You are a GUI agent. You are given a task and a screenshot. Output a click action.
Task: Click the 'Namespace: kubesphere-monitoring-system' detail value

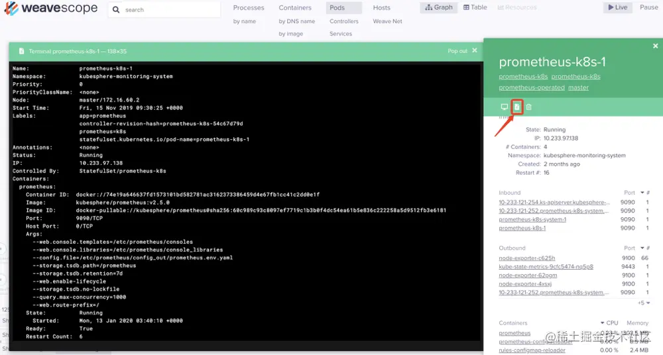584,156
